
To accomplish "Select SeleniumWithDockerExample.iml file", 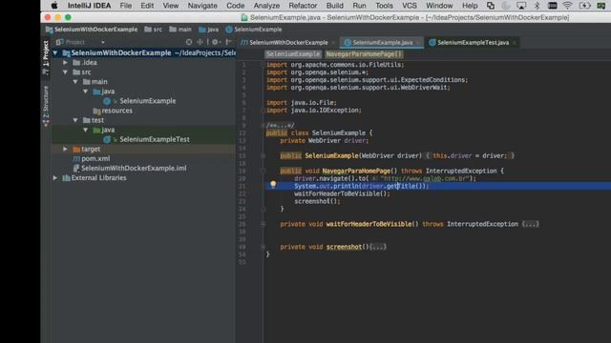I will click(134, 168).
